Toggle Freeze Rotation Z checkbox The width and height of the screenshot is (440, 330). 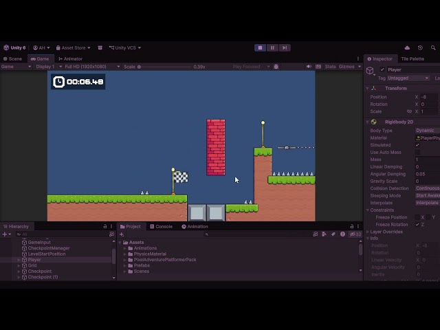tap(417, 225)
